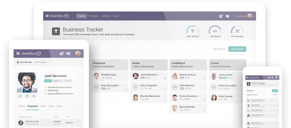Open Josh Geronimo card ellipsis menu in tracker
This screenshot has height=128, width=291.
click(x=165, y=74)
